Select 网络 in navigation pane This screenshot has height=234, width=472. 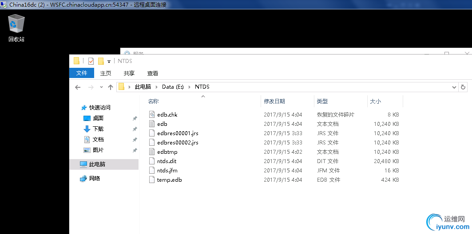pos(95,179)
